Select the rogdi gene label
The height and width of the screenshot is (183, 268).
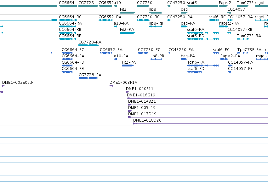[x=259, y=3]
